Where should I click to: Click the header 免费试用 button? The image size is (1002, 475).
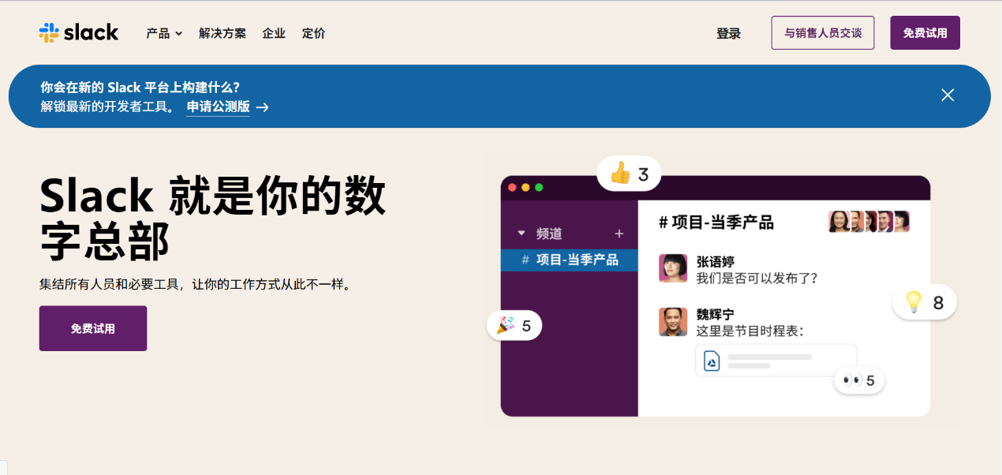925,33
